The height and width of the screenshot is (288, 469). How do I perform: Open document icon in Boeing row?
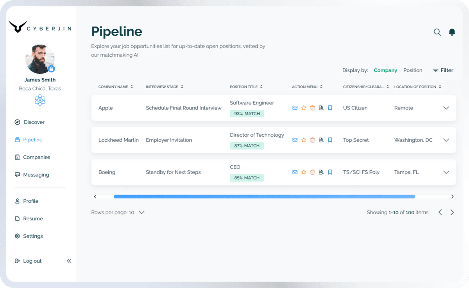coord(321,172)
